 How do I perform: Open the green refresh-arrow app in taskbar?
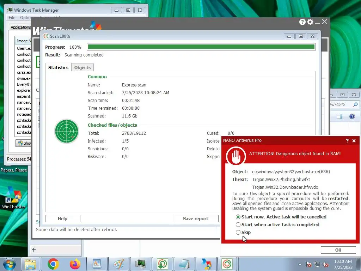pyautogui.click(x=162, y=264)
